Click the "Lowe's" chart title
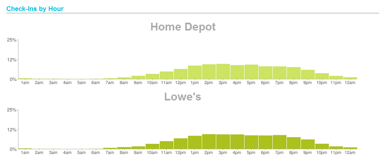The height and width of the screenshot is (161, 385). 182,97
